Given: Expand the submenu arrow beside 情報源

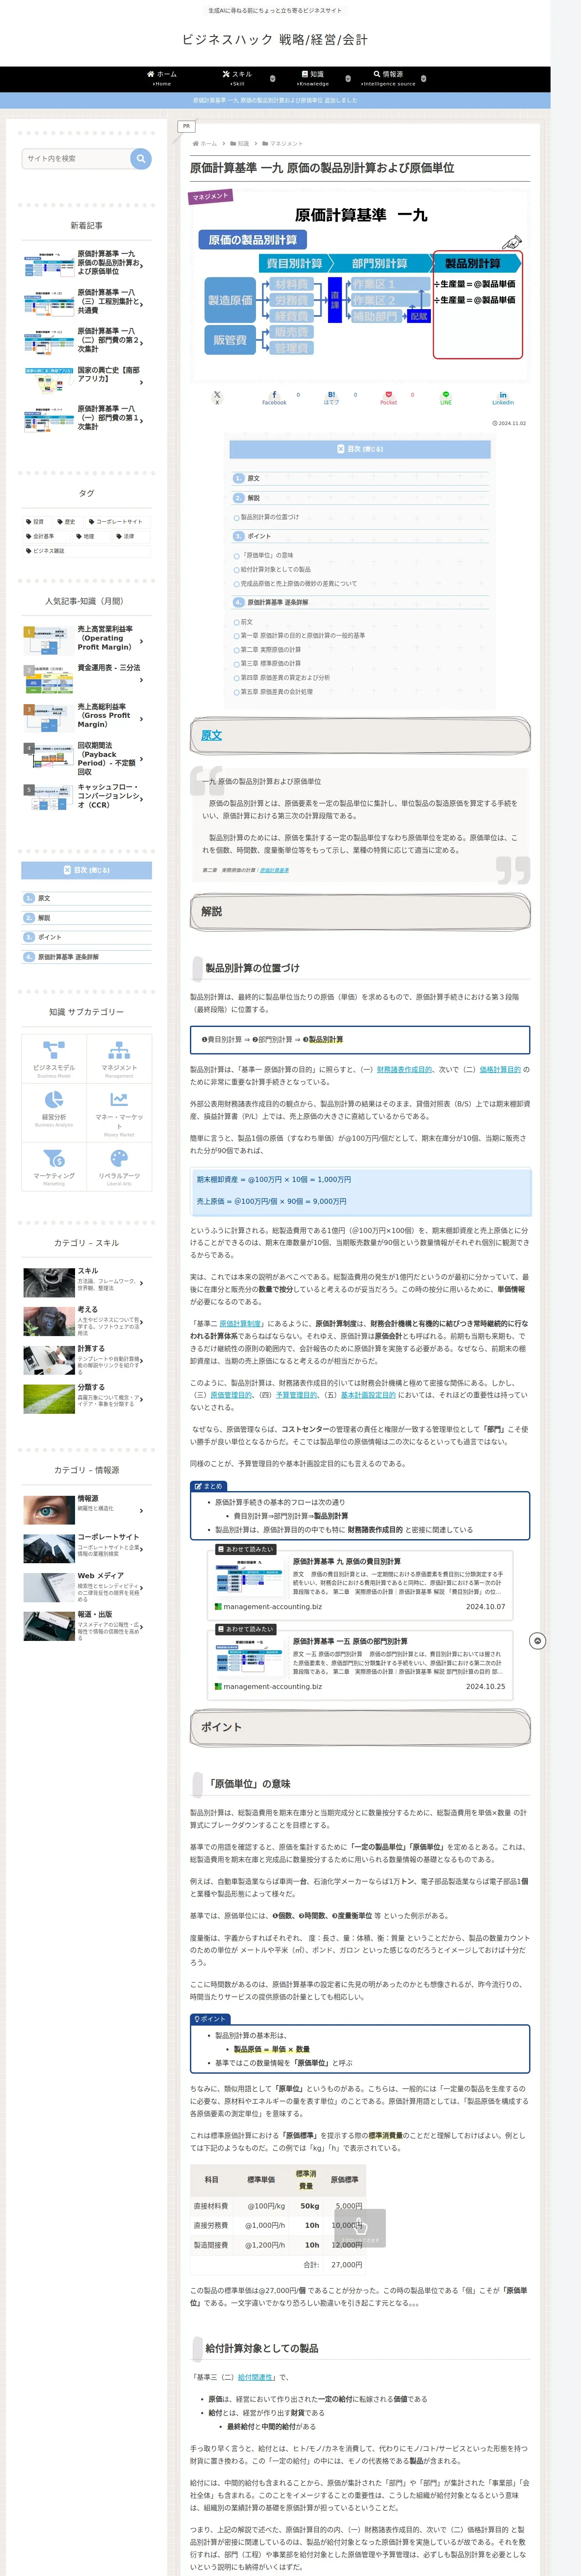Looking at the screenshot, I should [x=423, y=78].
